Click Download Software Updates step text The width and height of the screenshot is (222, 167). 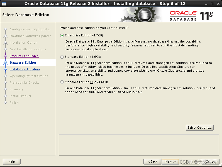pyautogui.click(x=30, y=36)
